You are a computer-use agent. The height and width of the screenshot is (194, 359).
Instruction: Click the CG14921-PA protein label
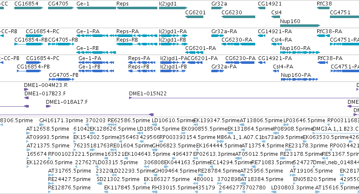pos(275,58)
